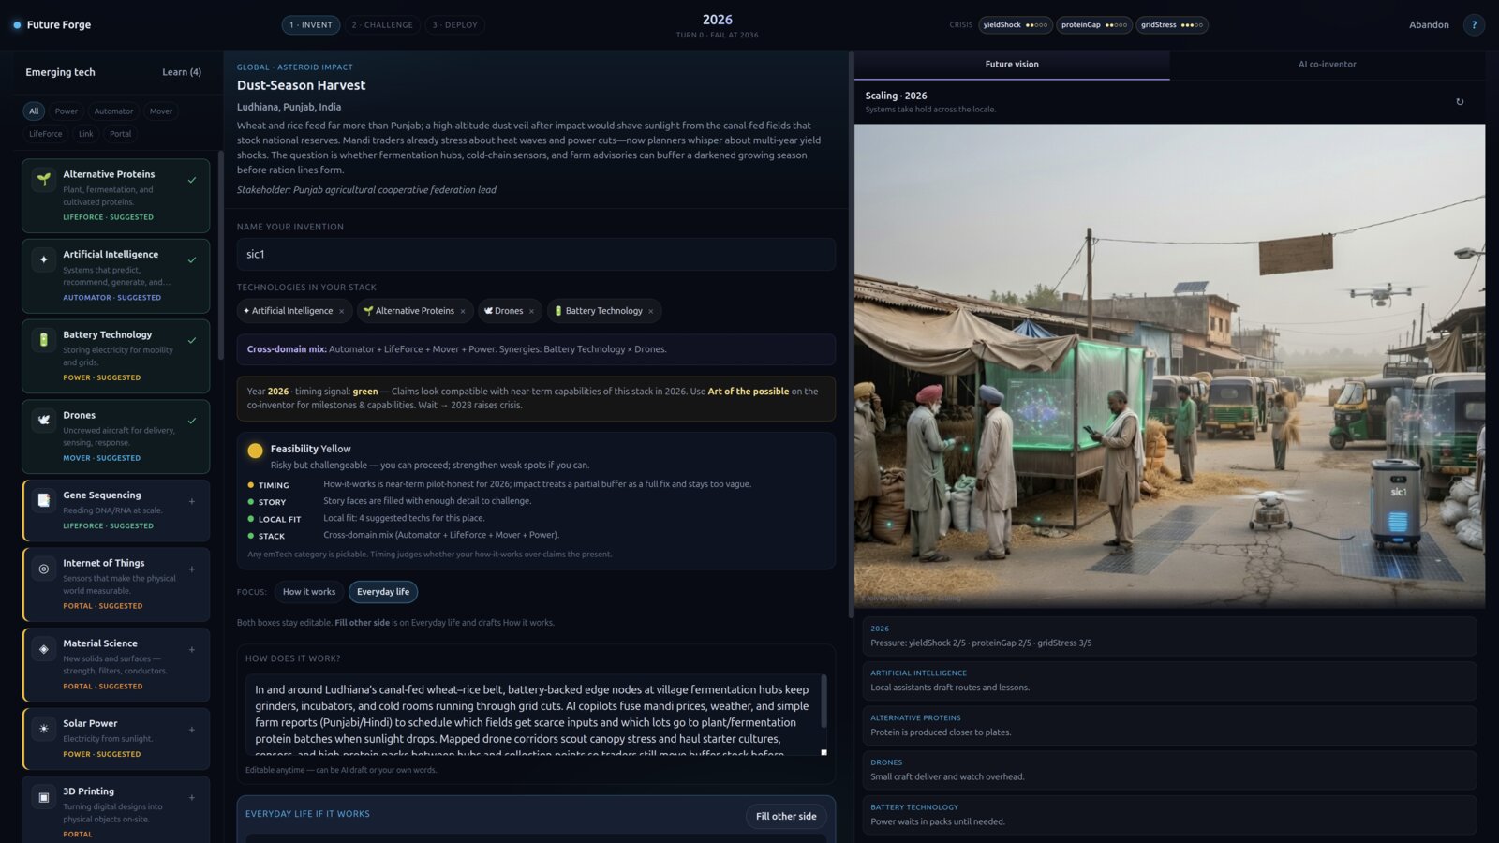Click the Gene Sequencing document icon

(43, 501)
